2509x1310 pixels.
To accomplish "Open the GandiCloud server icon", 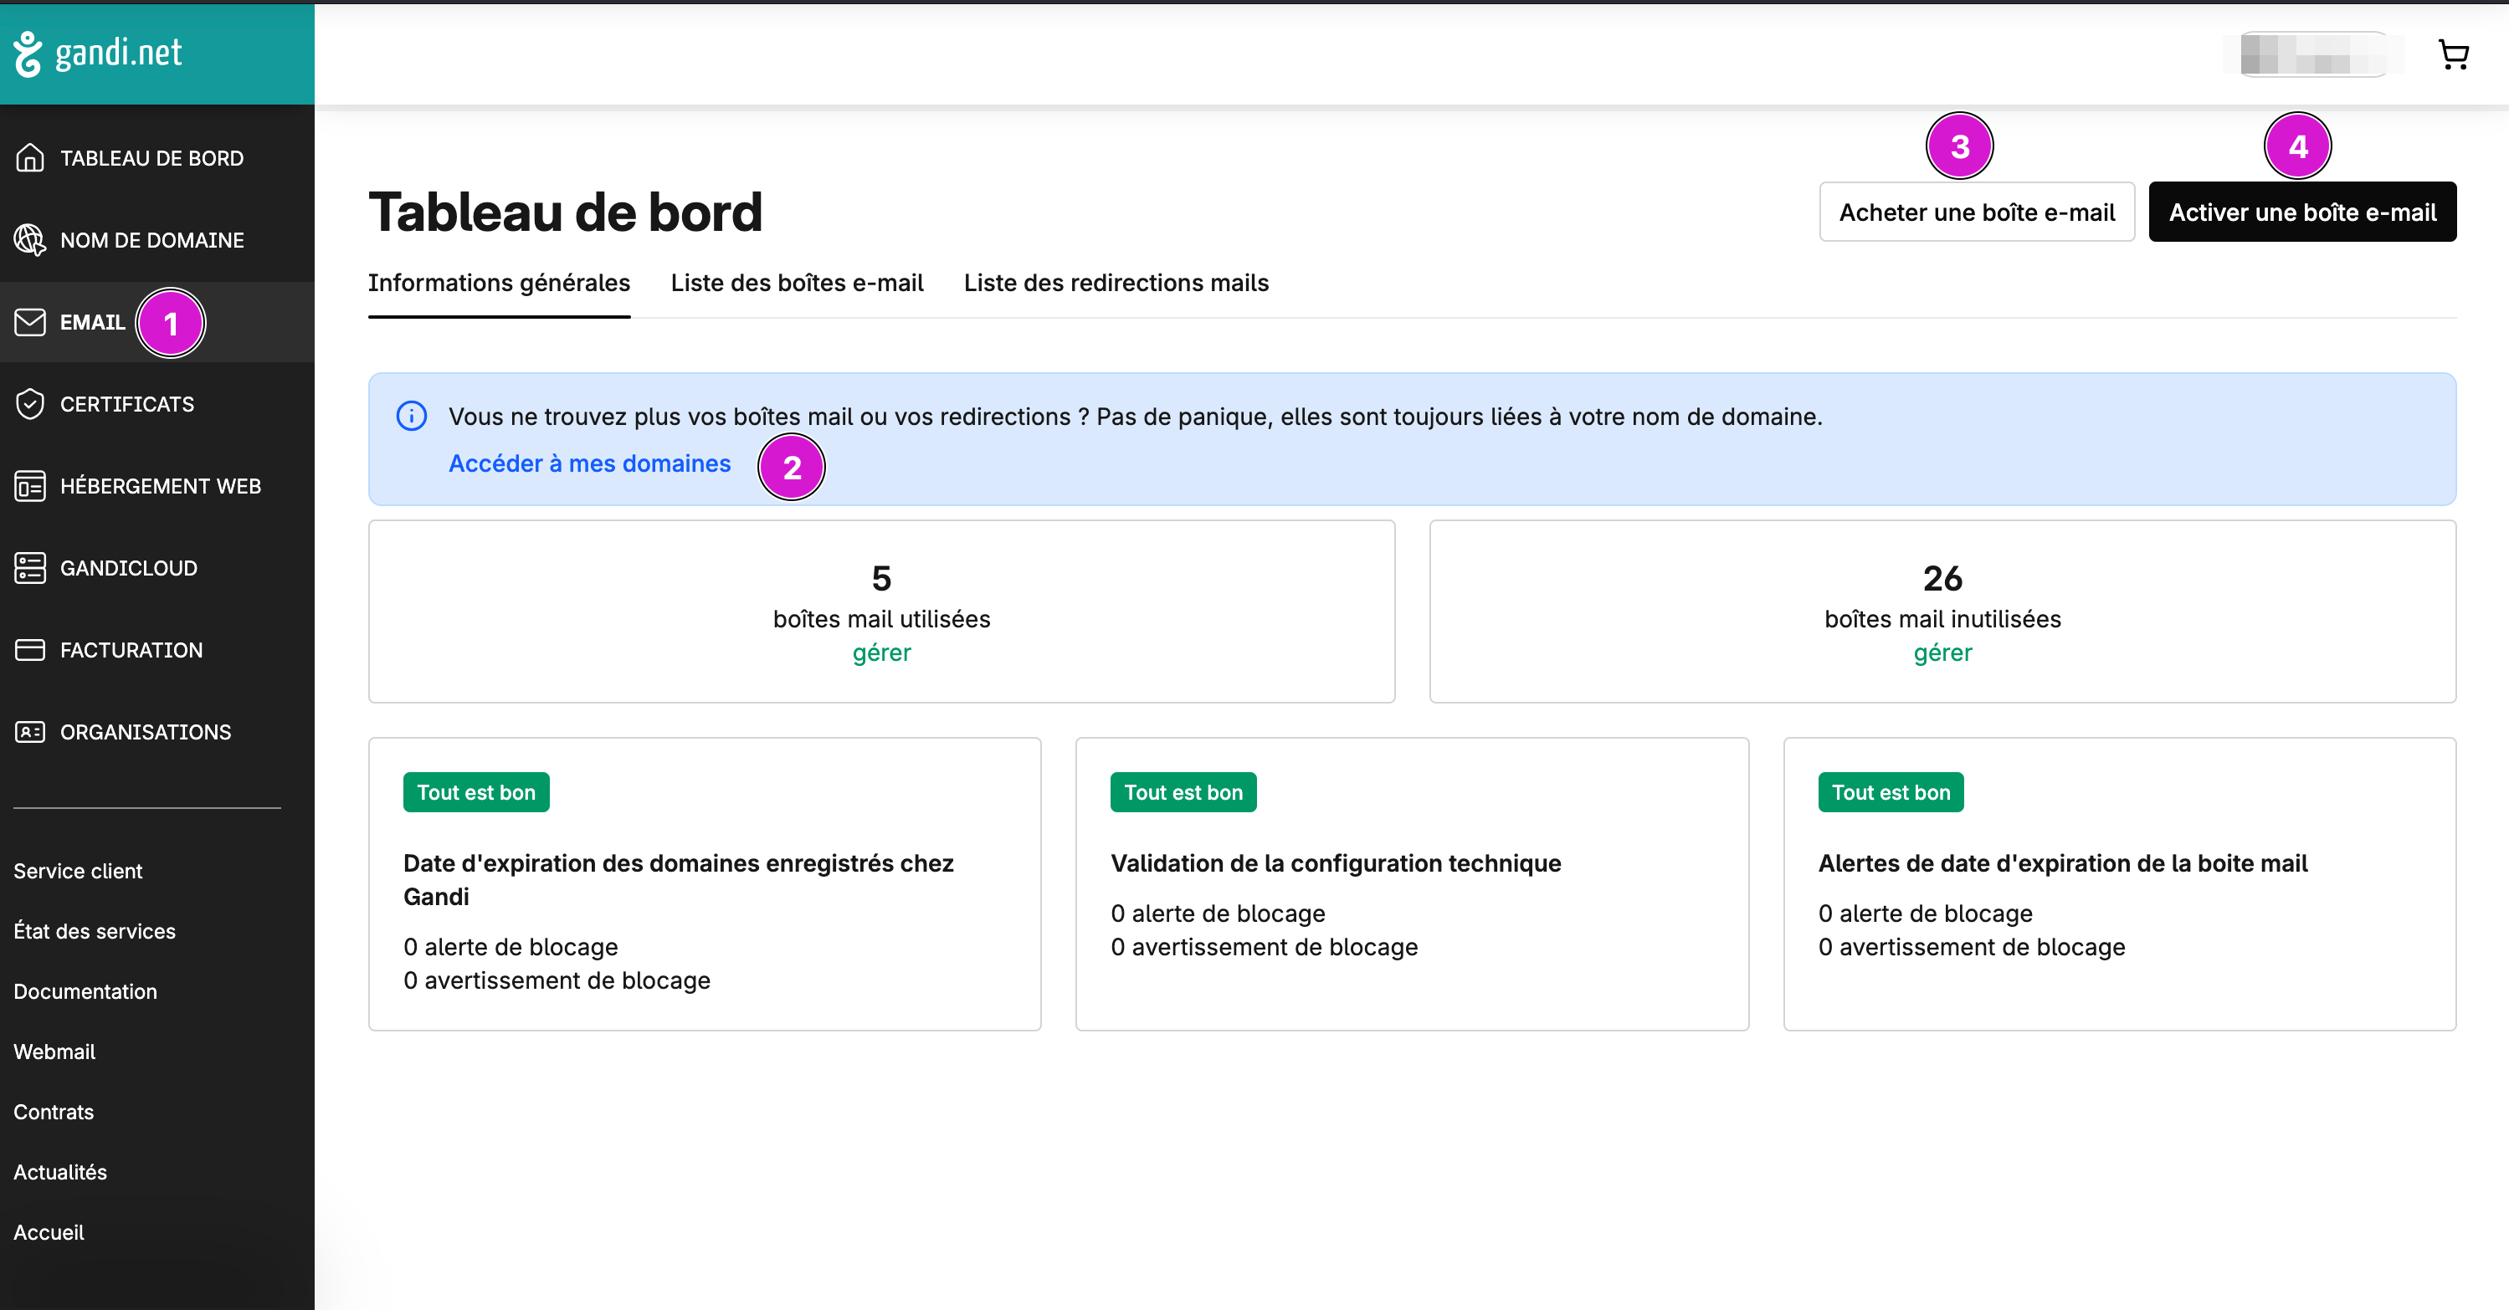I will tap(30, 567).
